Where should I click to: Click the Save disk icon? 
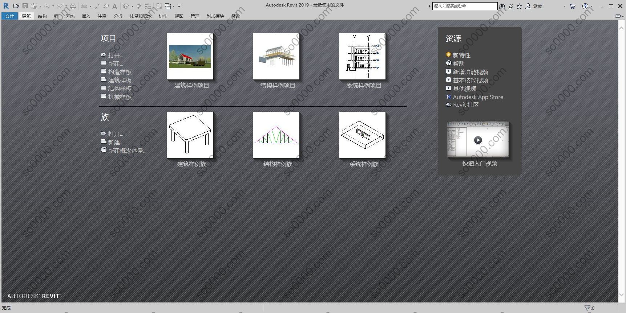click(x=25, y=6)
